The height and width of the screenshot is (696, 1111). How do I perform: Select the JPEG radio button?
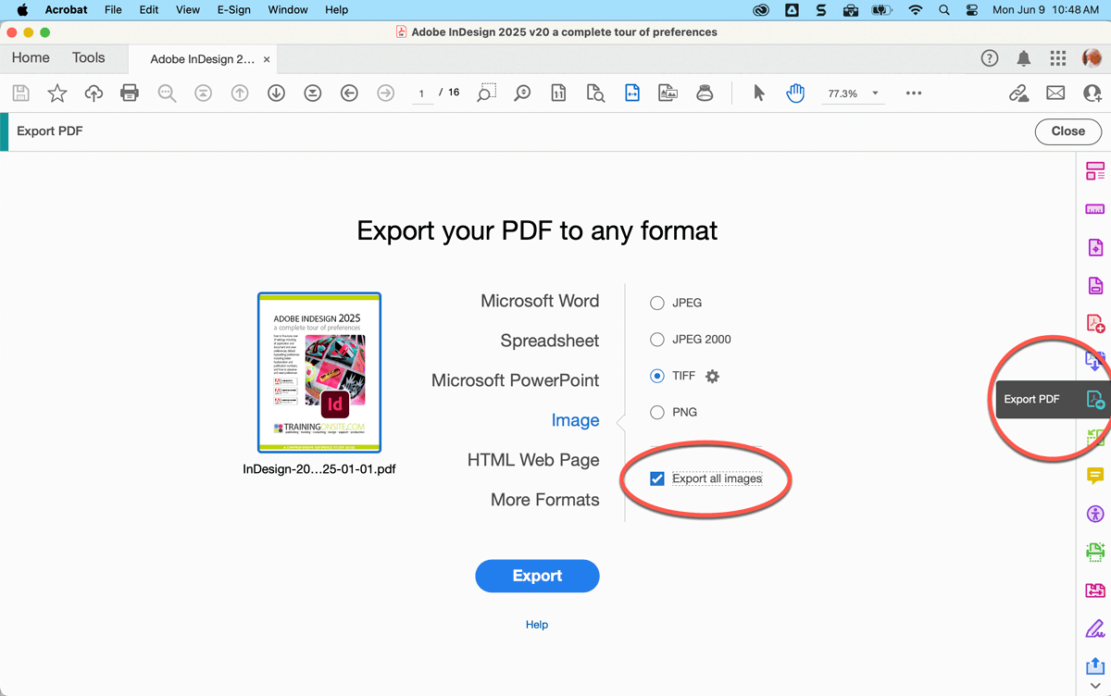coord(657,303)
